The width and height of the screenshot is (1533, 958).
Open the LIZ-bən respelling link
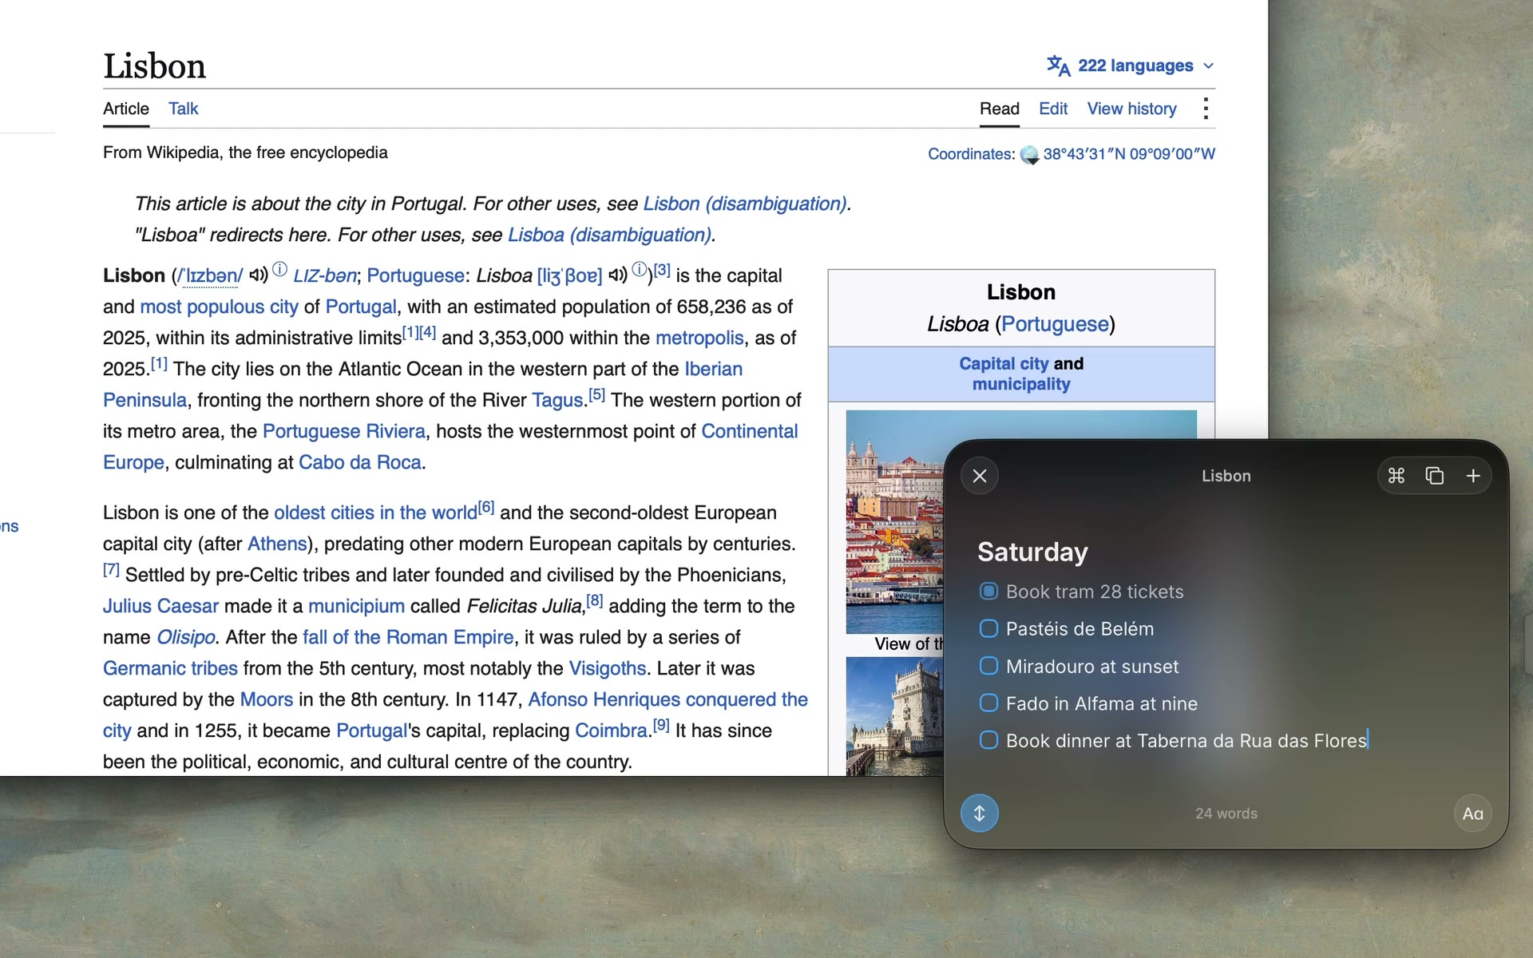click(x=325, y=275)
